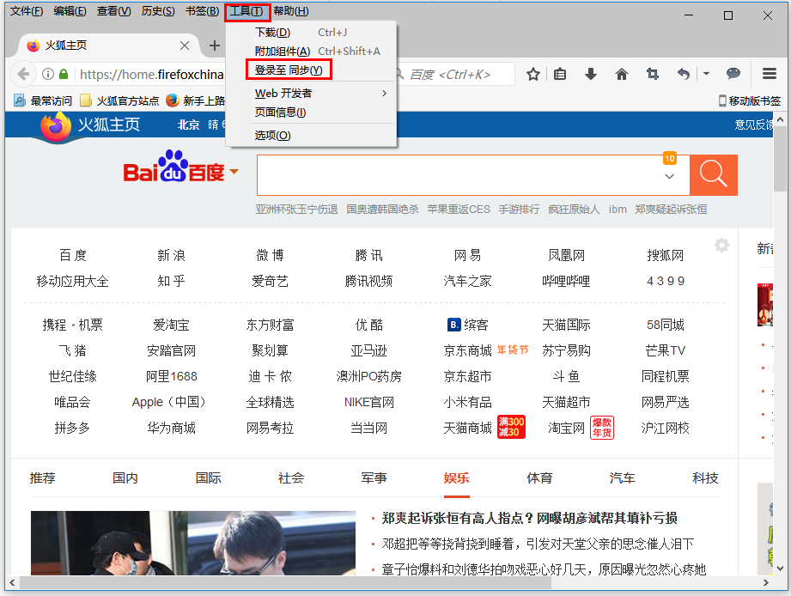Click the vertical scrollbar thumb
The width and height of the screenshot is (791, 596).
(x=781, y=158)
